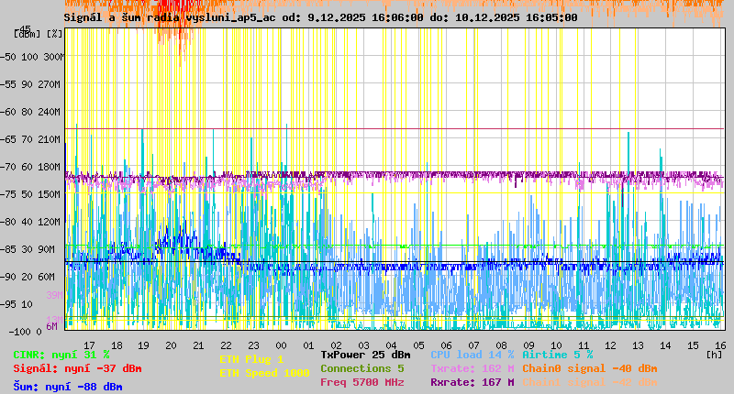Select the TxPower 25 dBm label
Viewport: 734px width, 394px height.
coord(365,355)
